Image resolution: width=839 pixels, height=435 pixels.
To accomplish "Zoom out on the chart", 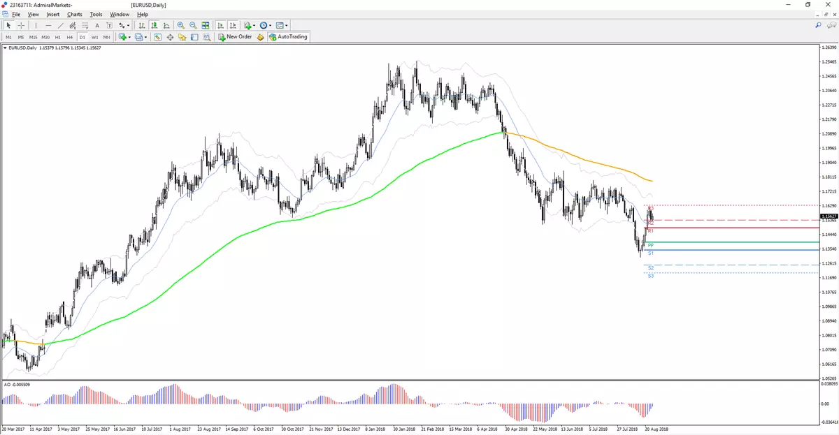I will (x=193, y=25).
